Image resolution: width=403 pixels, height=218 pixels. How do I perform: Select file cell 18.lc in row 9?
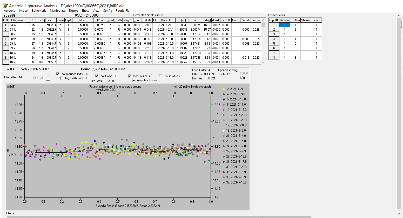coord(19,62)
